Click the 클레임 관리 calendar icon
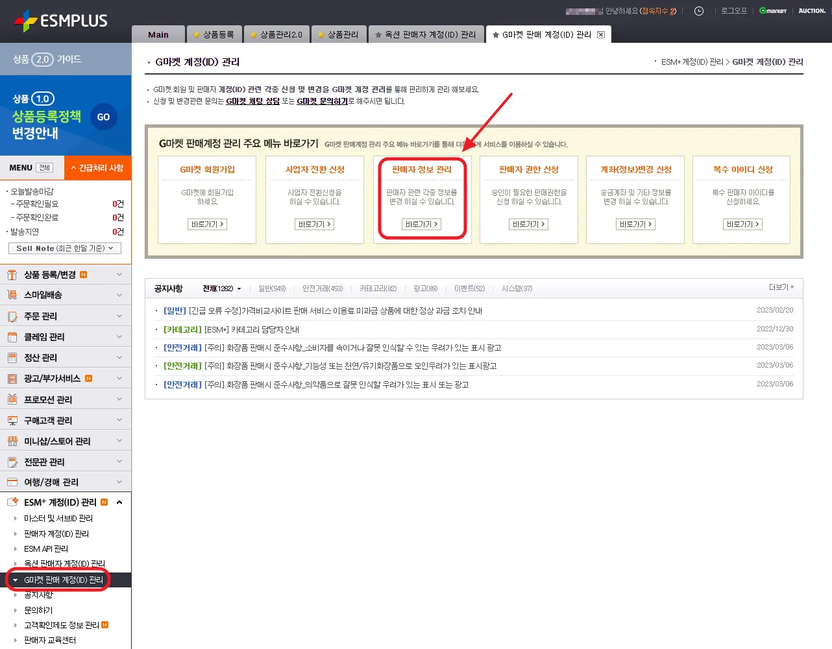The image size is (832, 649). (x=12, y=337)
